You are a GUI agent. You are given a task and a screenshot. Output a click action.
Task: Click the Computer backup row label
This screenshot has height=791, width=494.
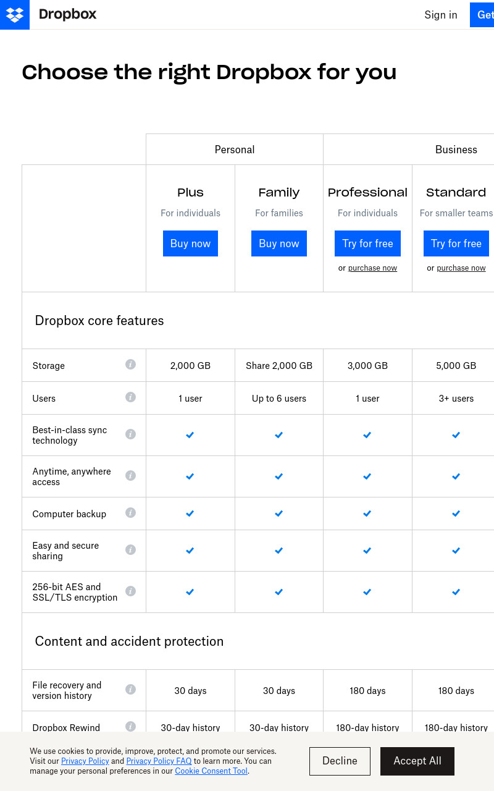tap(69, 514)
